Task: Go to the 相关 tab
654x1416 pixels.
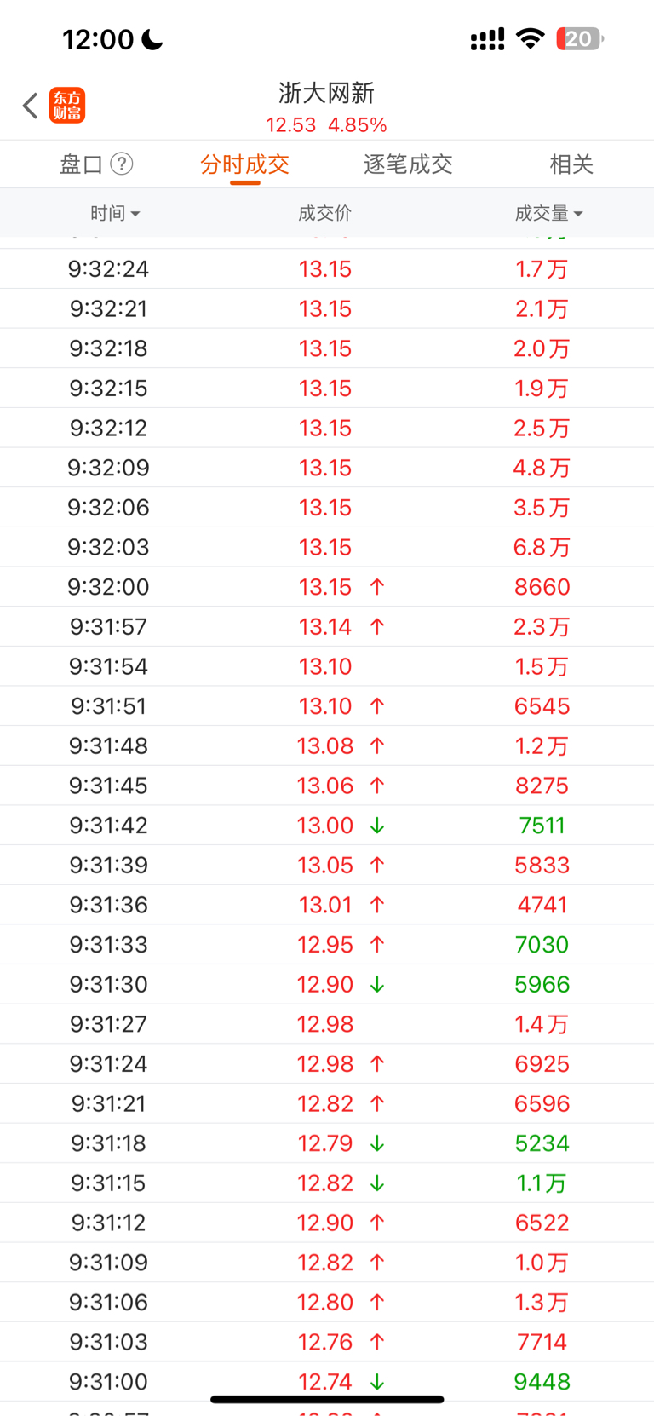Action: pyautogui.click(x=571, y=164)
